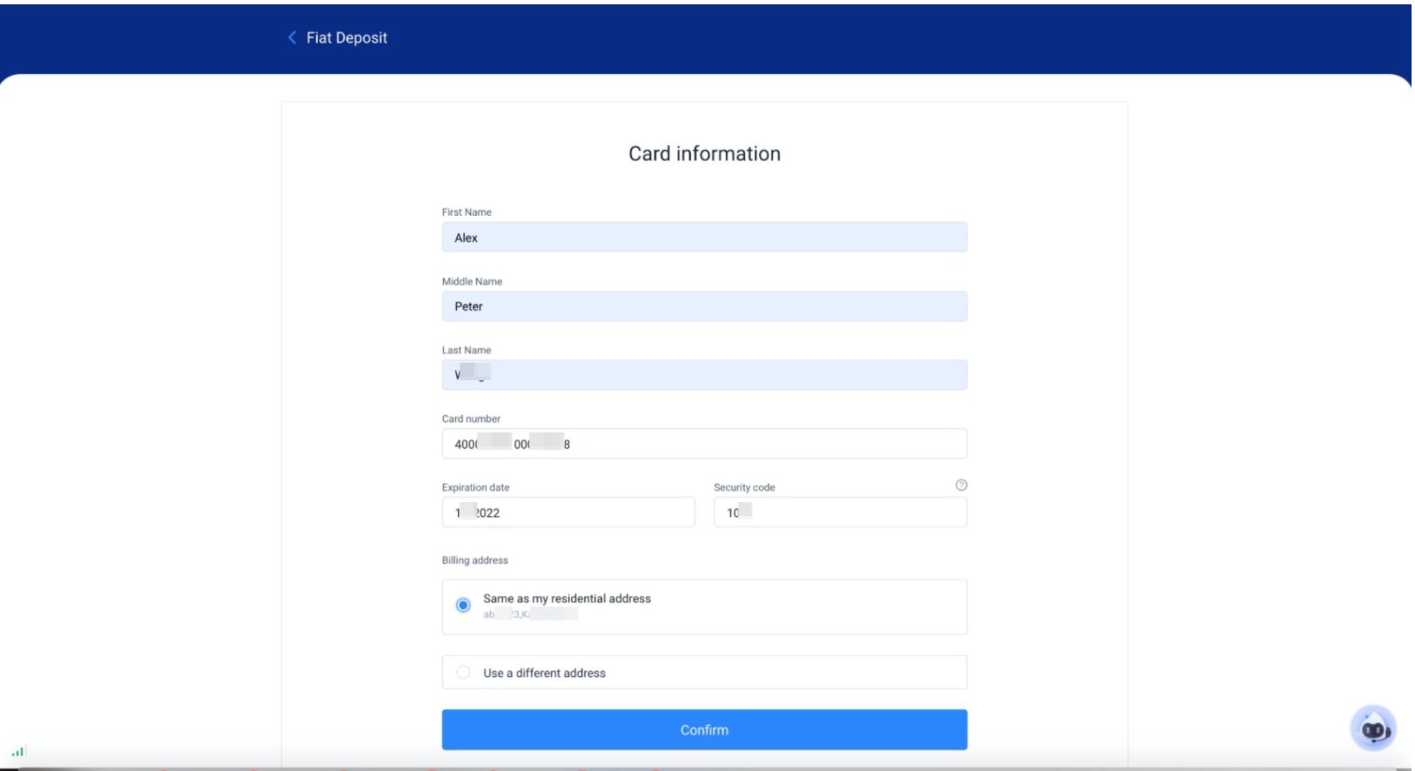Click into the Last Name field
This screenshot has width=1415, height=771.
tap(703, 375)
